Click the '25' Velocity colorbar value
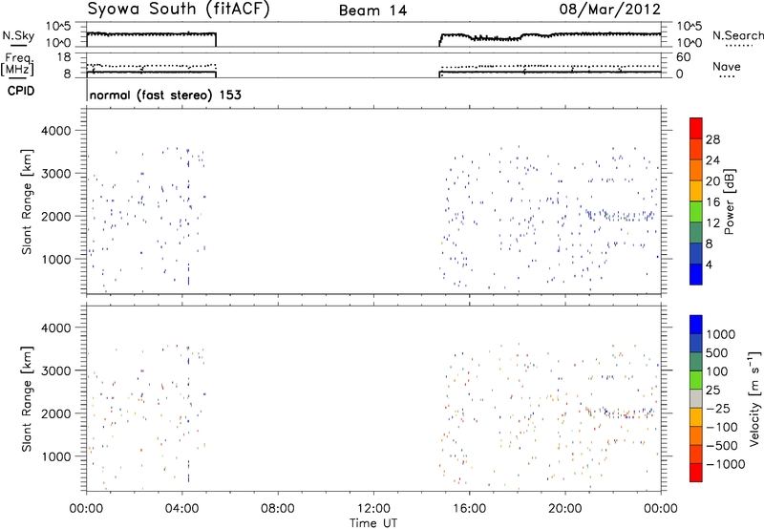The width and height of the screenshot is (764, 529). tap(713, 390)
